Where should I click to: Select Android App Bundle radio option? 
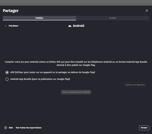click(7, 79)
